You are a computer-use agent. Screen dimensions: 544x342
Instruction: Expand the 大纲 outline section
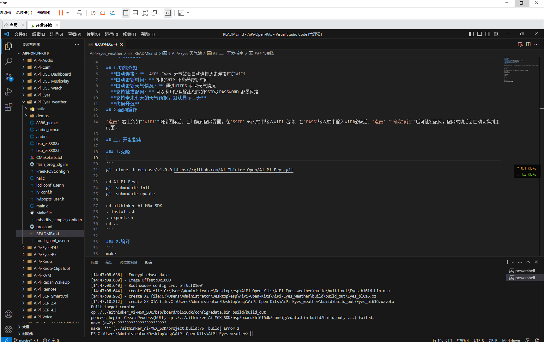26,327
